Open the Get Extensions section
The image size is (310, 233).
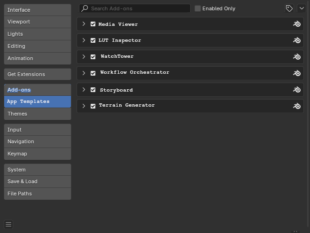tap(38, 74)
